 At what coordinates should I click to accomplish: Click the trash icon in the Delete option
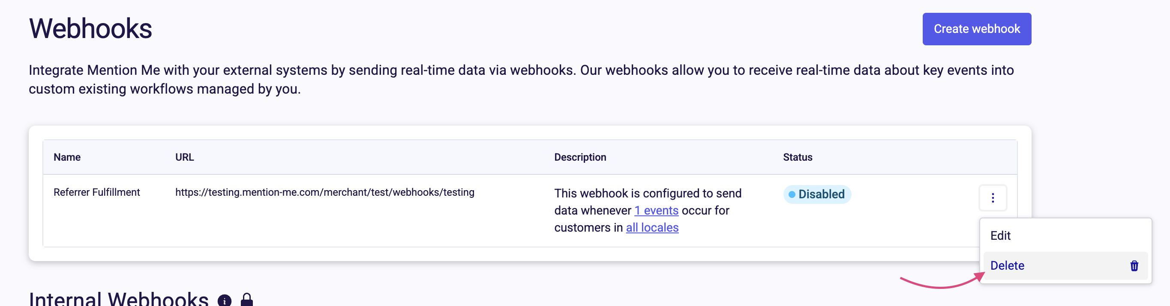point(1134,266)
